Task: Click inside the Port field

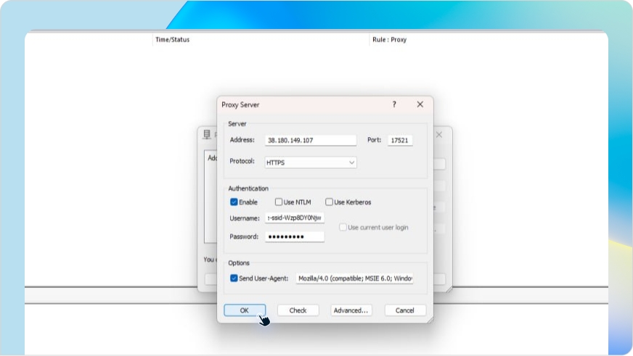Action: click(x=399, y=141)
